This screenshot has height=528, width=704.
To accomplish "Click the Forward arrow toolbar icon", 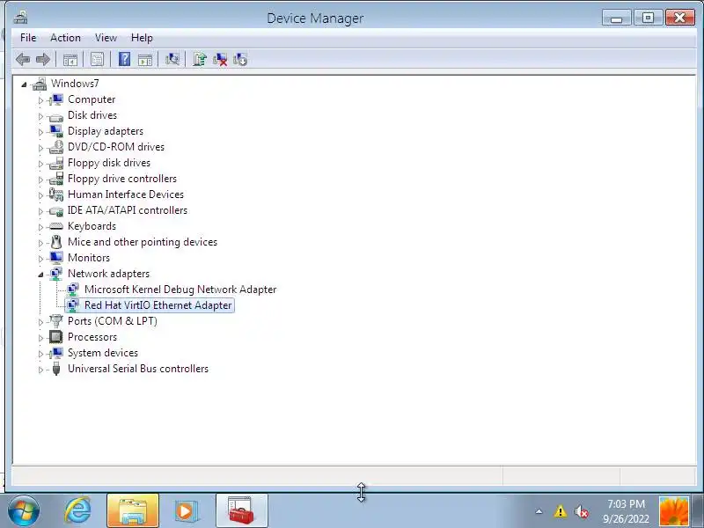I will pos(43,59).
